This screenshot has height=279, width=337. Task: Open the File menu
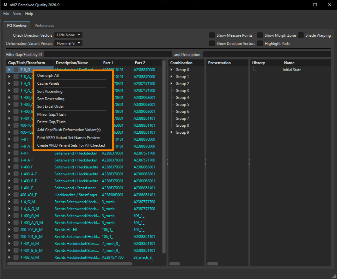(x=6, y=14)
